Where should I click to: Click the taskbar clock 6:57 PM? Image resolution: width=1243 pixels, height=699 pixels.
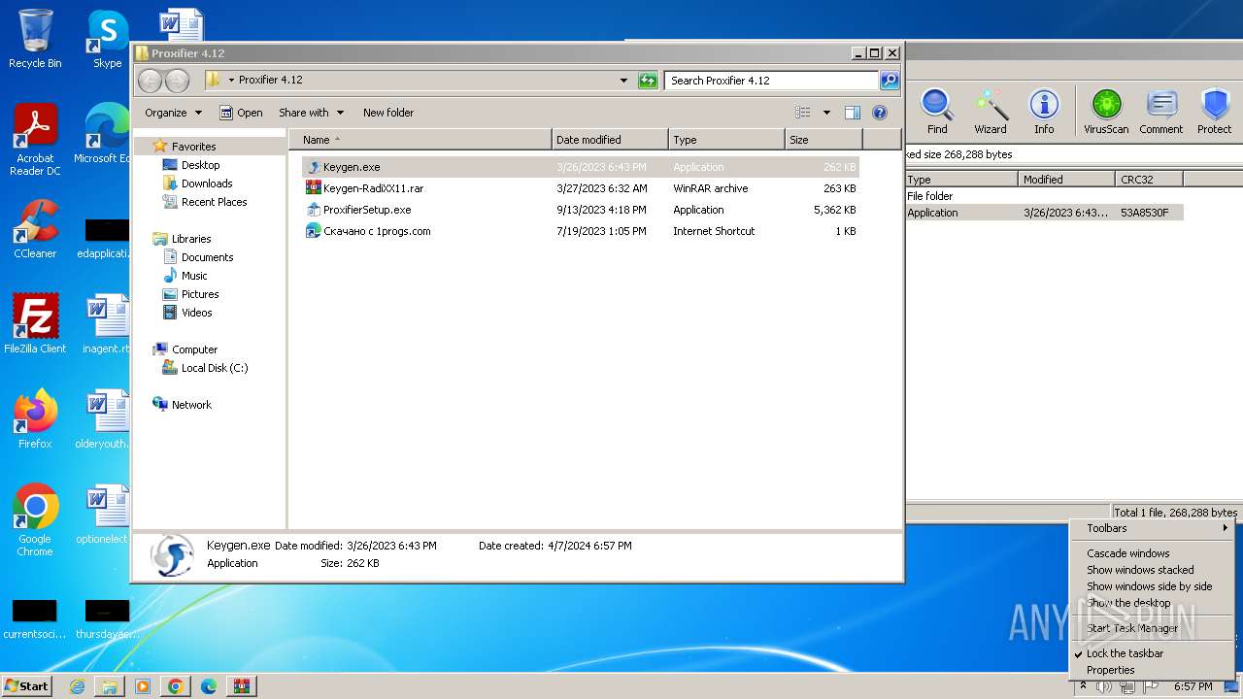[x=1193, y=686]
